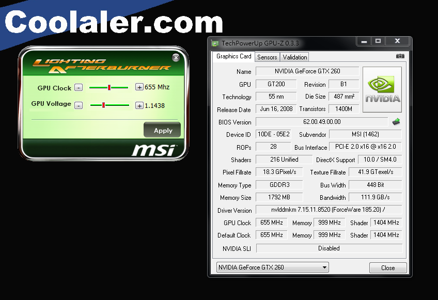Click the Technology value 55 nm
The image size is (438, 300).
pyautogui.click(x=276, y=97)
